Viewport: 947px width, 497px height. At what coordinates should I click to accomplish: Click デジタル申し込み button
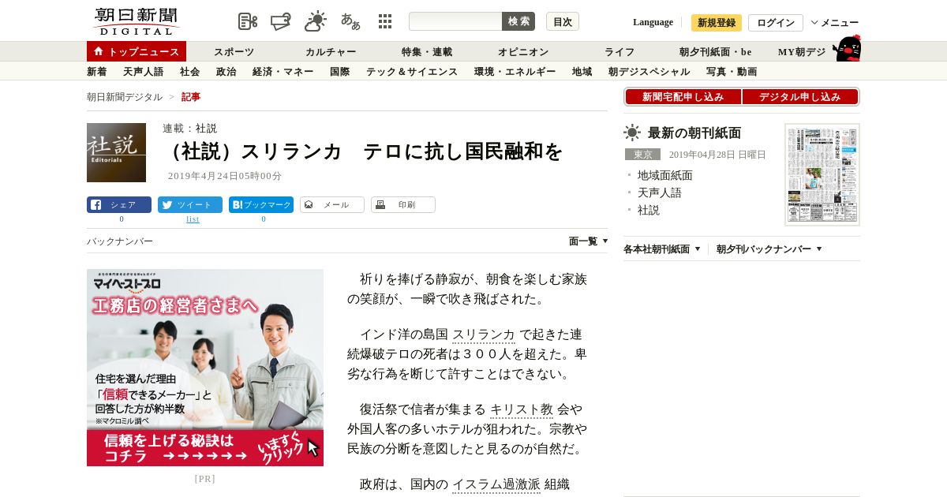800,97
